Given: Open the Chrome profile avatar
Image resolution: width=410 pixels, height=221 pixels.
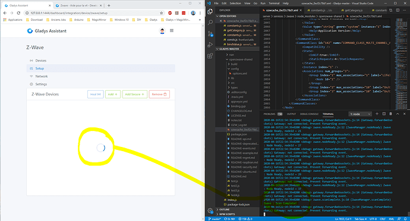Looking at the screenshot, I should point(193,13).
